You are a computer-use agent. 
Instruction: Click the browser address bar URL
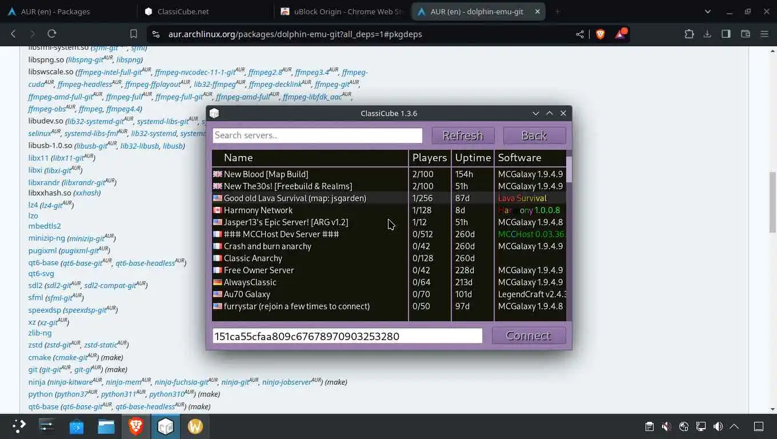295,34
